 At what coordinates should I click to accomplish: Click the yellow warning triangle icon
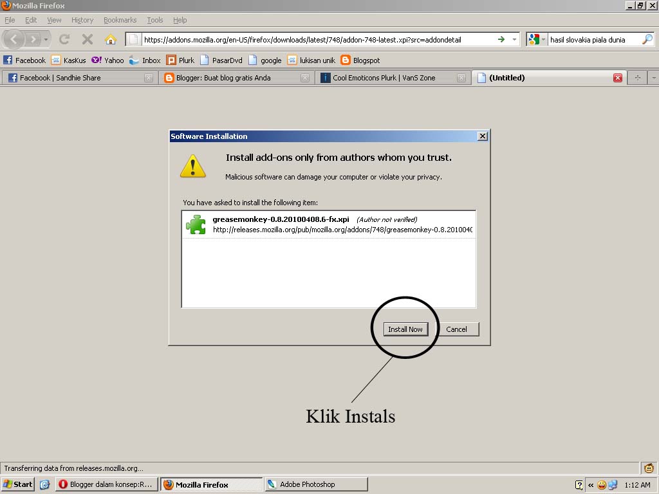193,167
